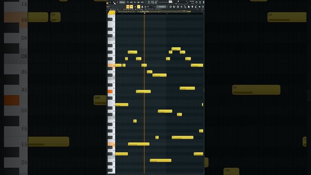This screenshot has width=311, height=175.
Task: Click the first icon right of Kontakt selector
Action: [x=171, y=7]
